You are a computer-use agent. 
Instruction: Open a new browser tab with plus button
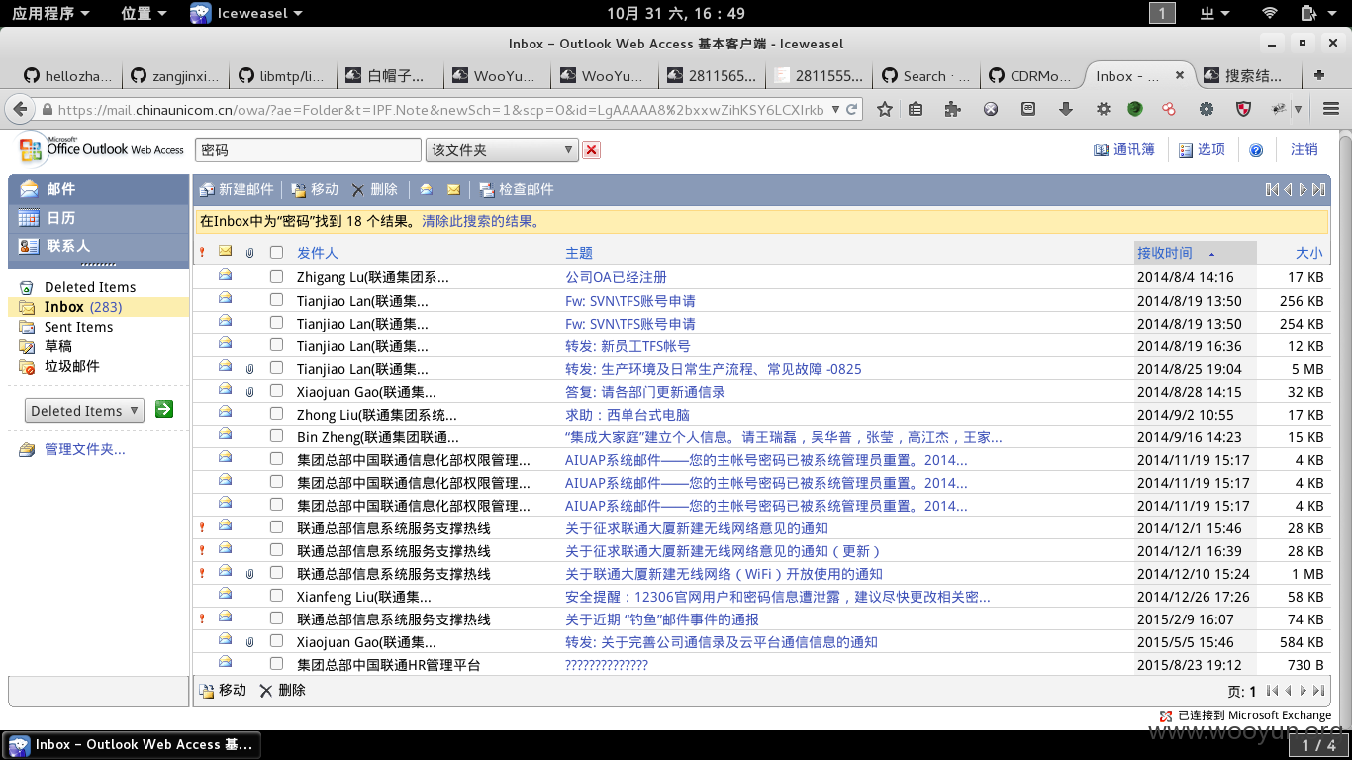point(1319,75)
